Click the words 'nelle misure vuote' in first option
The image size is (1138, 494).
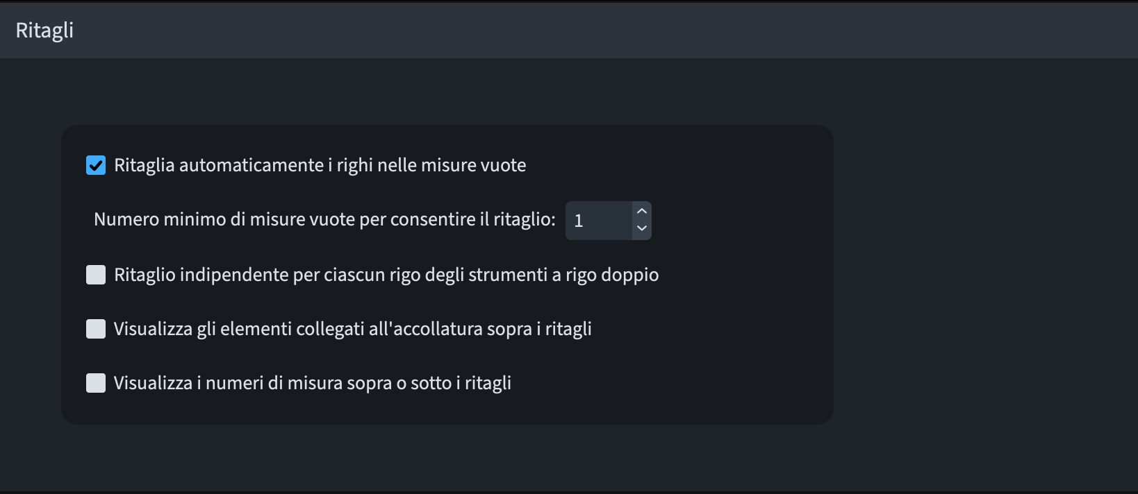pos(452,165)
